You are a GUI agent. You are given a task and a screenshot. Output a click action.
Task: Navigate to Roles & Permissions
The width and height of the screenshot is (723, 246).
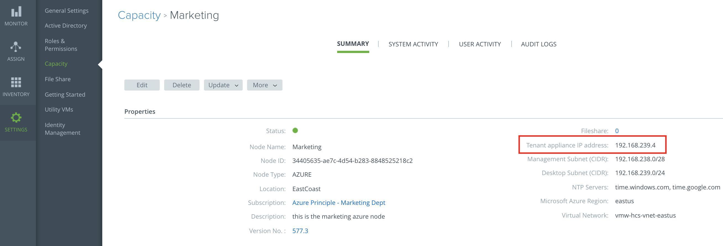(x=61, y=45)
